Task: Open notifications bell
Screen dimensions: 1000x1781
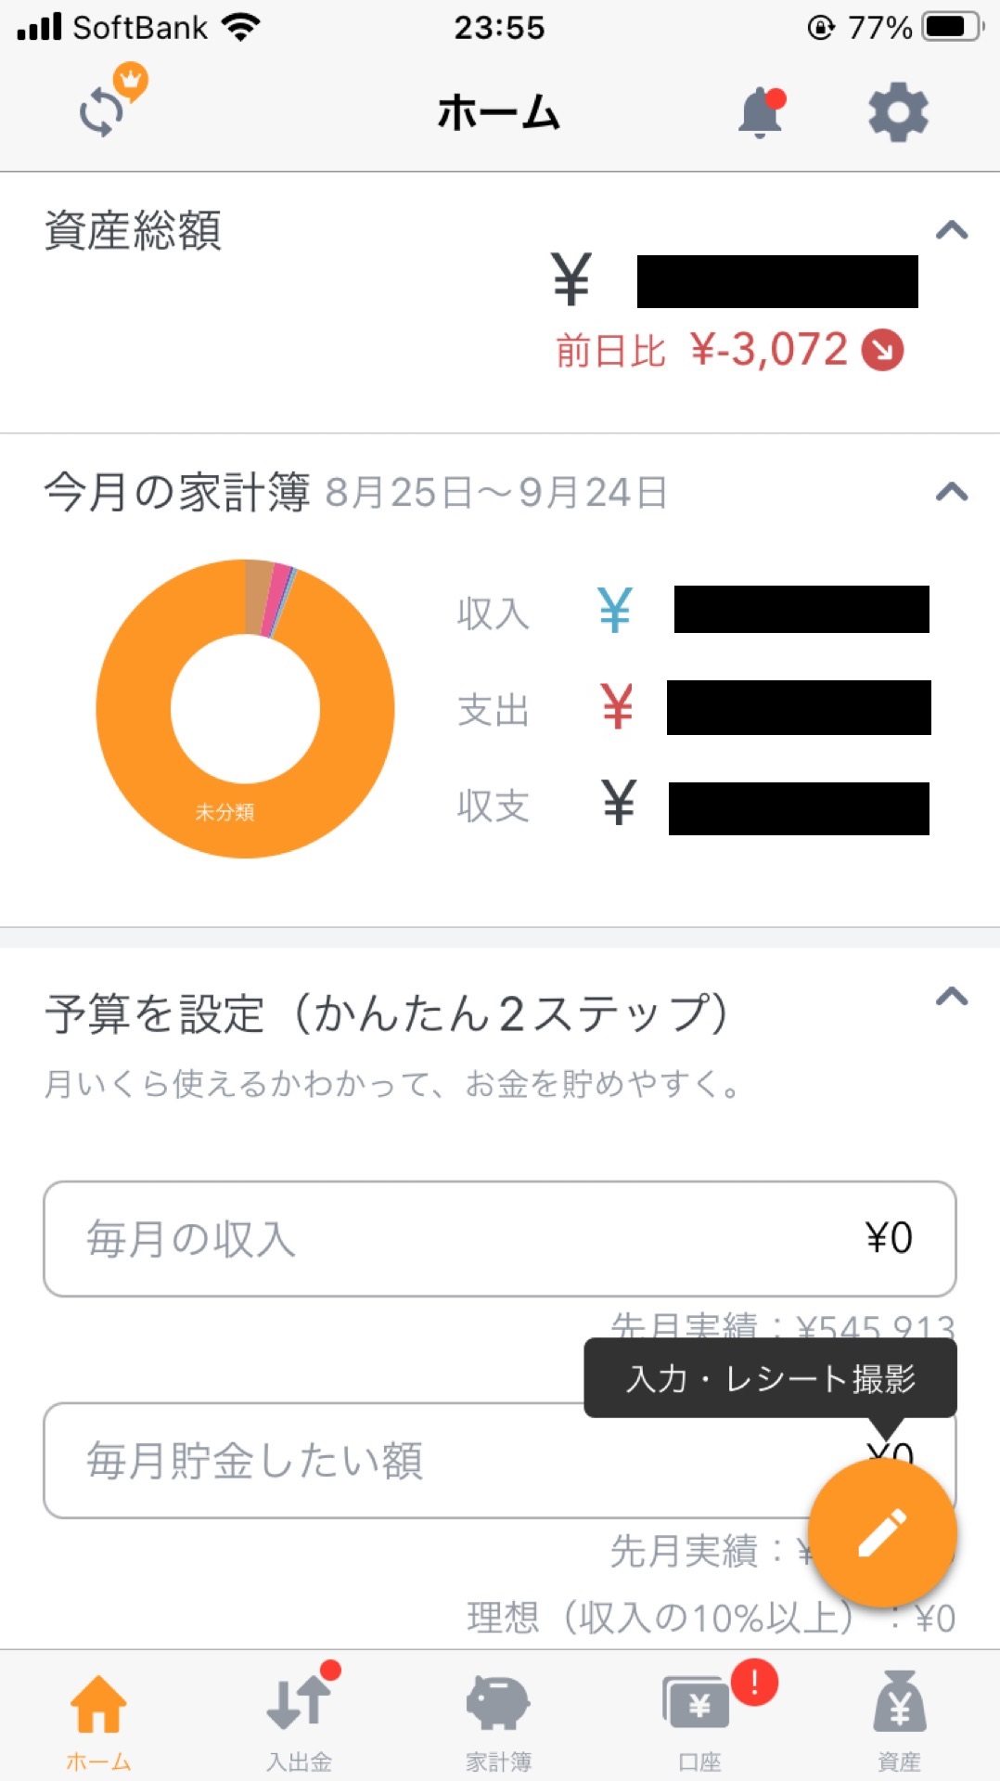Action: pyautogui.click(x=760, y=113)
